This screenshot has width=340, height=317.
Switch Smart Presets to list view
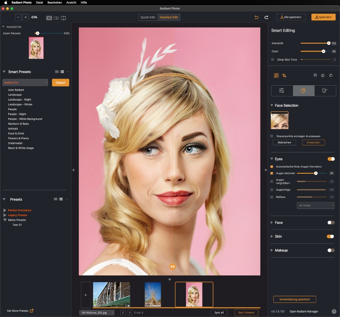62,71
